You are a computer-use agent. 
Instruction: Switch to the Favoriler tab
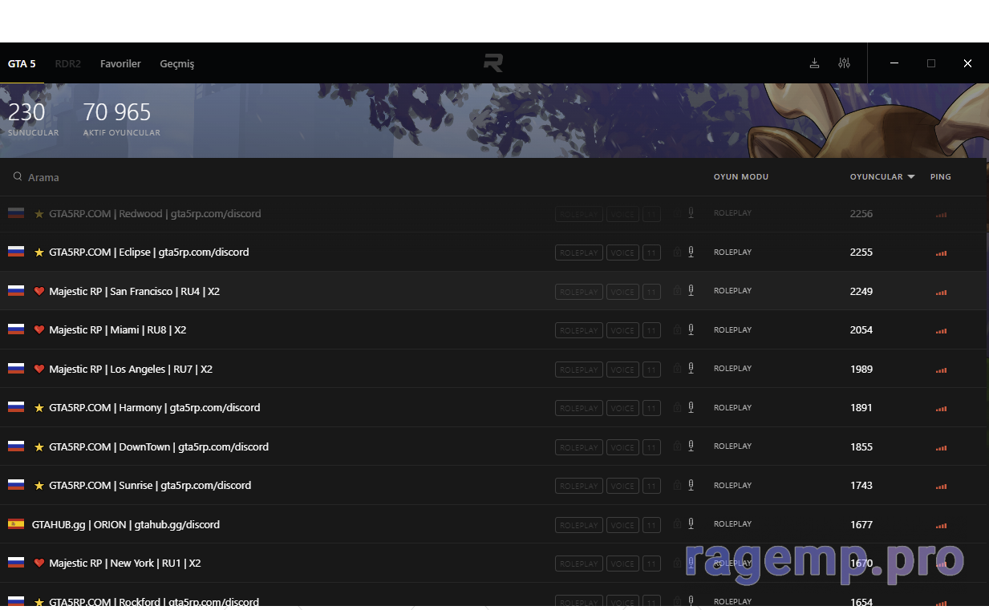[x=120, y=64]
